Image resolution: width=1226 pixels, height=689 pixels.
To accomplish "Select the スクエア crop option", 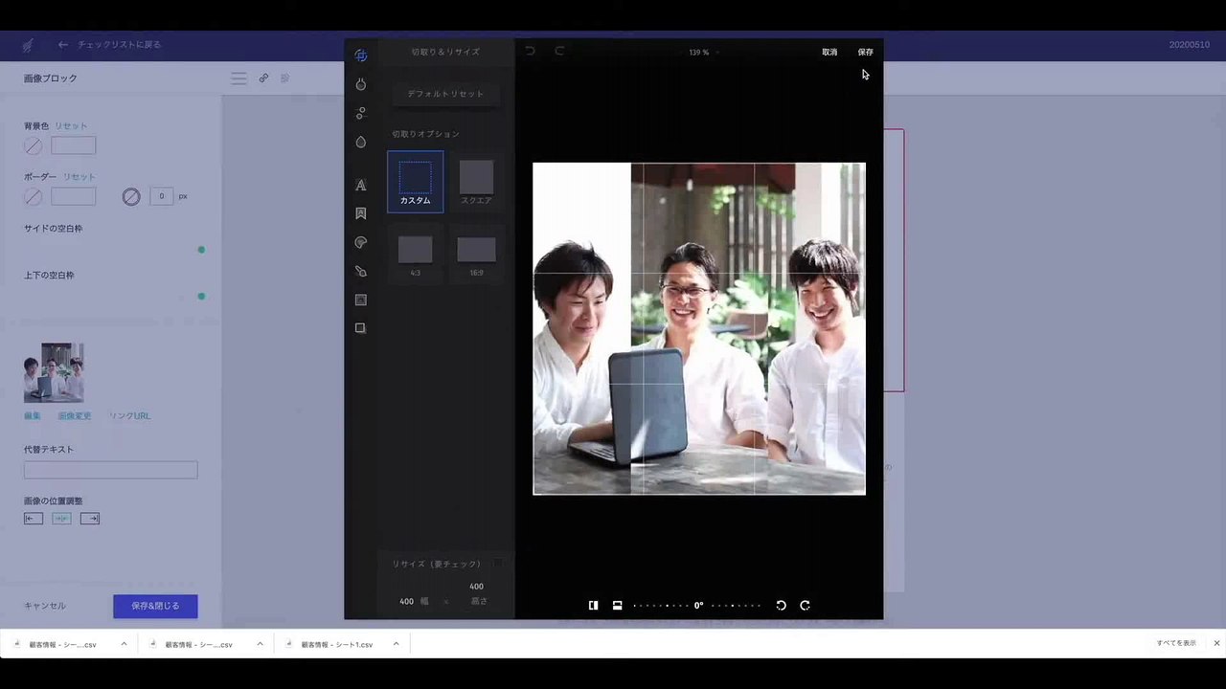I will tap(476, 182).
